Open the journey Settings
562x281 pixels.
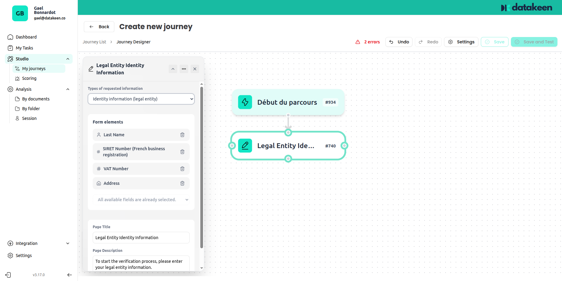coord(461,42)
